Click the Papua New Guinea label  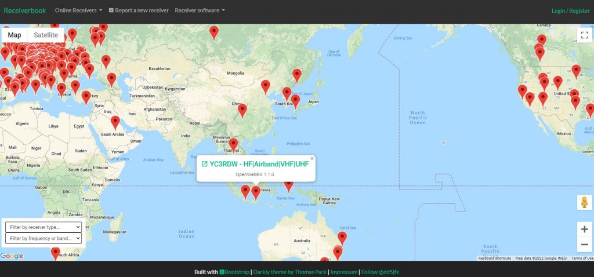coord(329,201)
